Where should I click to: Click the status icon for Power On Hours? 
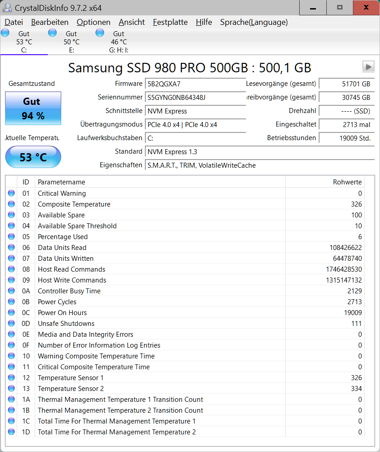(x=11, y=312)
